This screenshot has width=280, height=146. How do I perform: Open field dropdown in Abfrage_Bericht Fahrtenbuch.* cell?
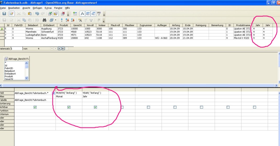pyautogui.click(x=53, y=93)
